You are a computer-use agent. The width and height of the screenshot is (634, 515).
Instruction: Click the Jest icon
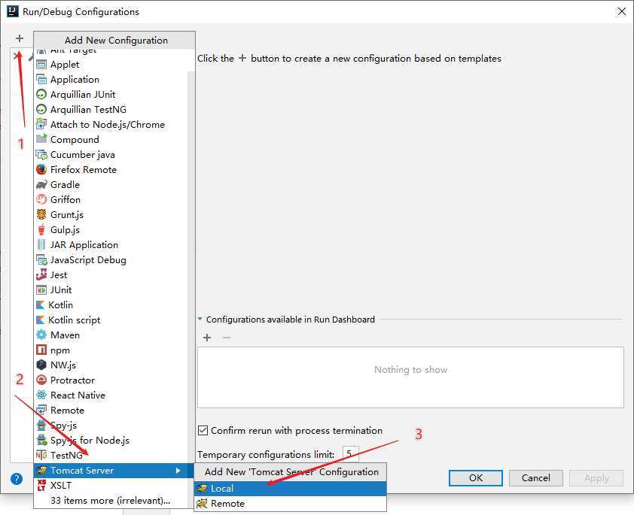click(41, 275)
